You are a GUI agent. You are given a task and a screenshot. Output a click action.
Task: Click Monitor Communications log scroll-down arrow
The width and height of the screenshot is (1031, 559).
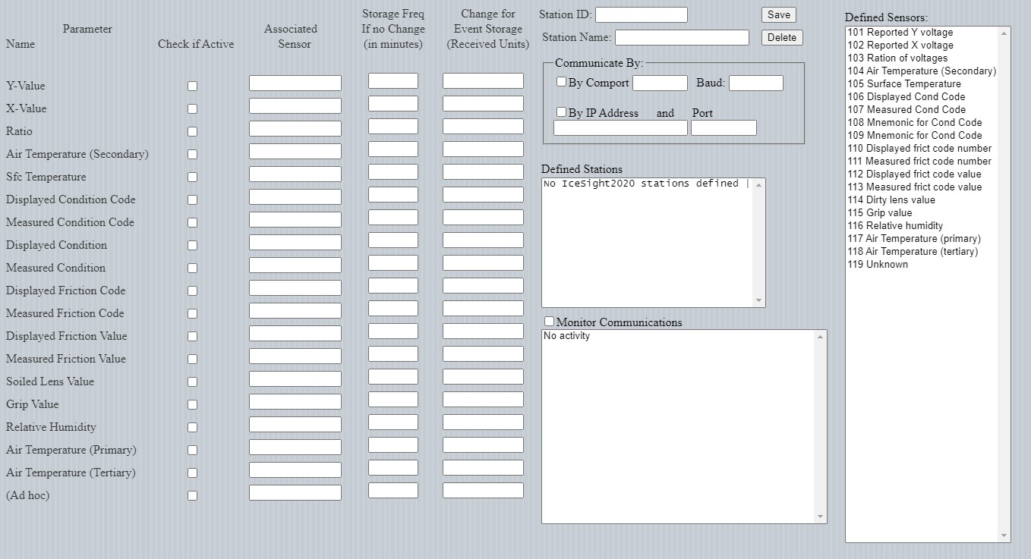pos(820,517)
